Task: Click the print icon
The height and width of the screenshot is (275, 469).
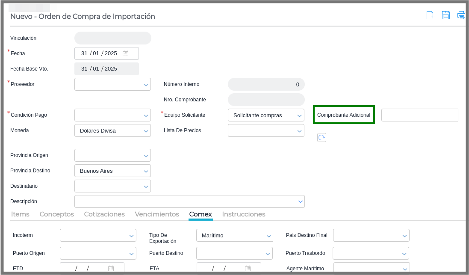Action: (461, 15)
